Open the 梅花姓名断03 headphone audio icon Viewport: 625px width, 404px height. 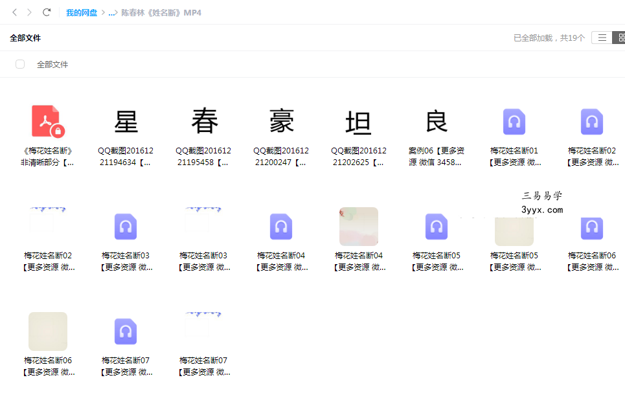(x=126, y=227)
